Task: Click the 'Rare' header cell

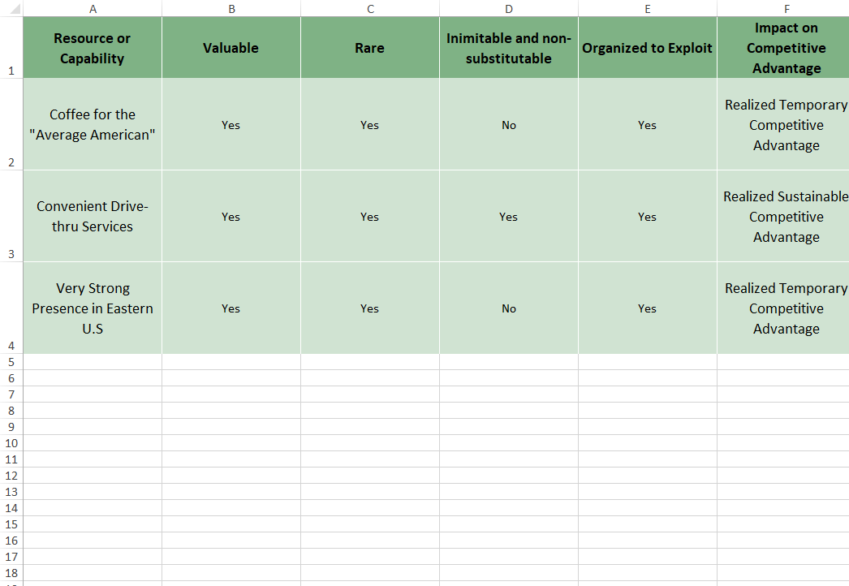Action: pos(370,48)
